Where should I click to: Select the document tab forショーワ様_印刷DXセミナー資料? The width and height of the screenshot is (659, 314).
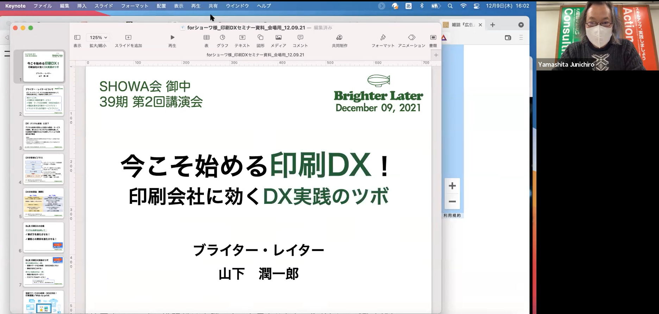pyautogui.click(x=255, y=55)
